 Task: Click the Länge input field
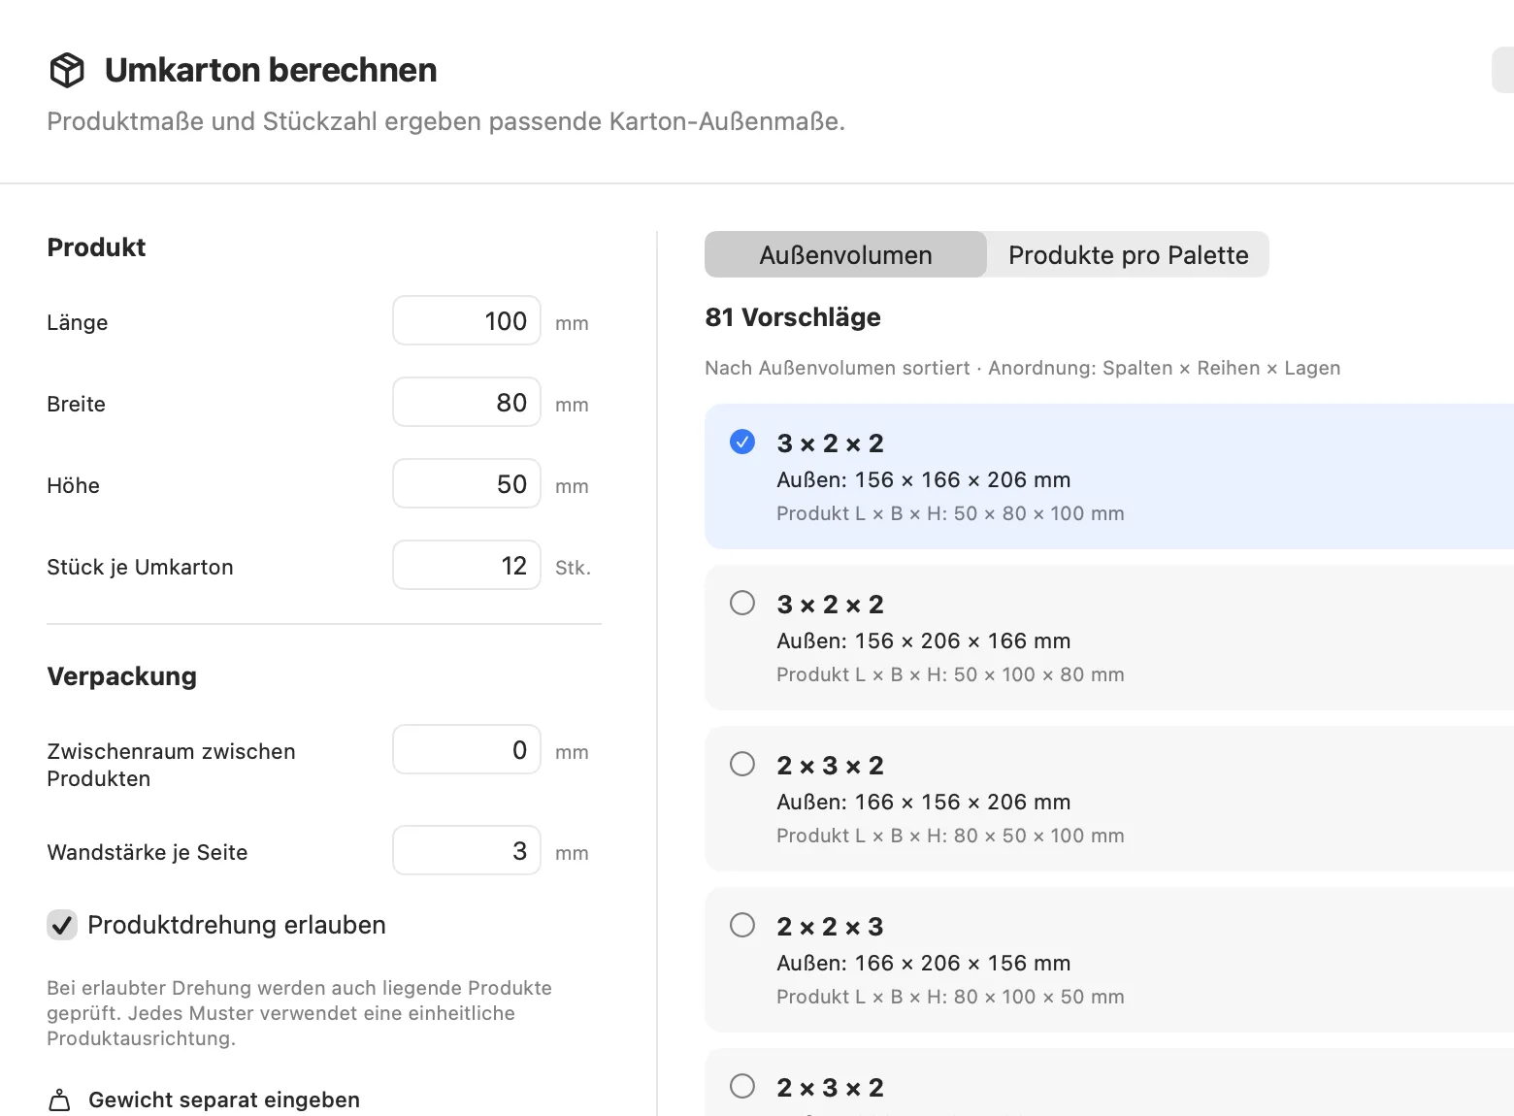coord(467,320)
